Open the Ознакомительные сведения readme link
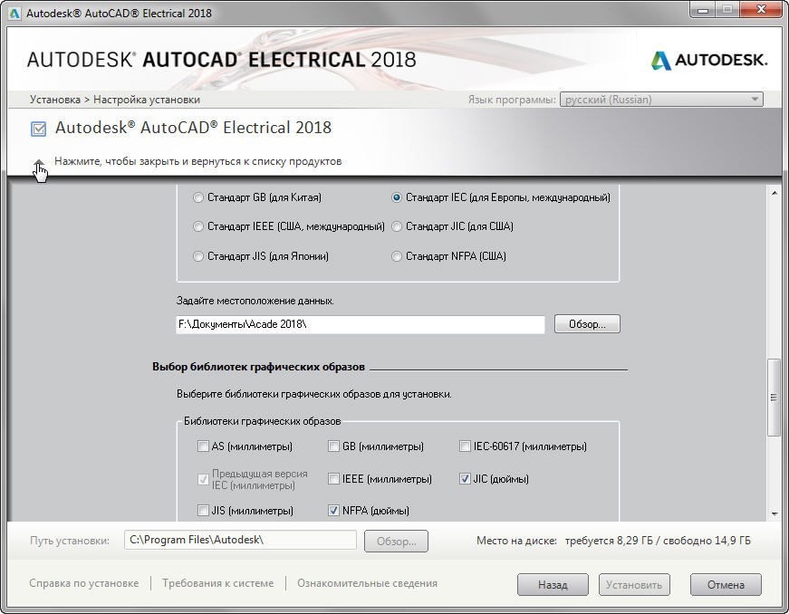This screenshot has width=789, height=614. pos(368,583)
